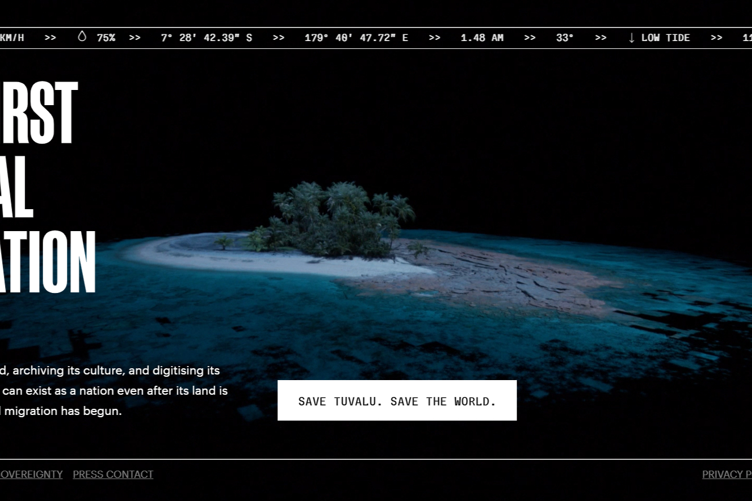752x501 pixels.
Task: Click the low tide down arrow icon
Action: coord(632,38)
